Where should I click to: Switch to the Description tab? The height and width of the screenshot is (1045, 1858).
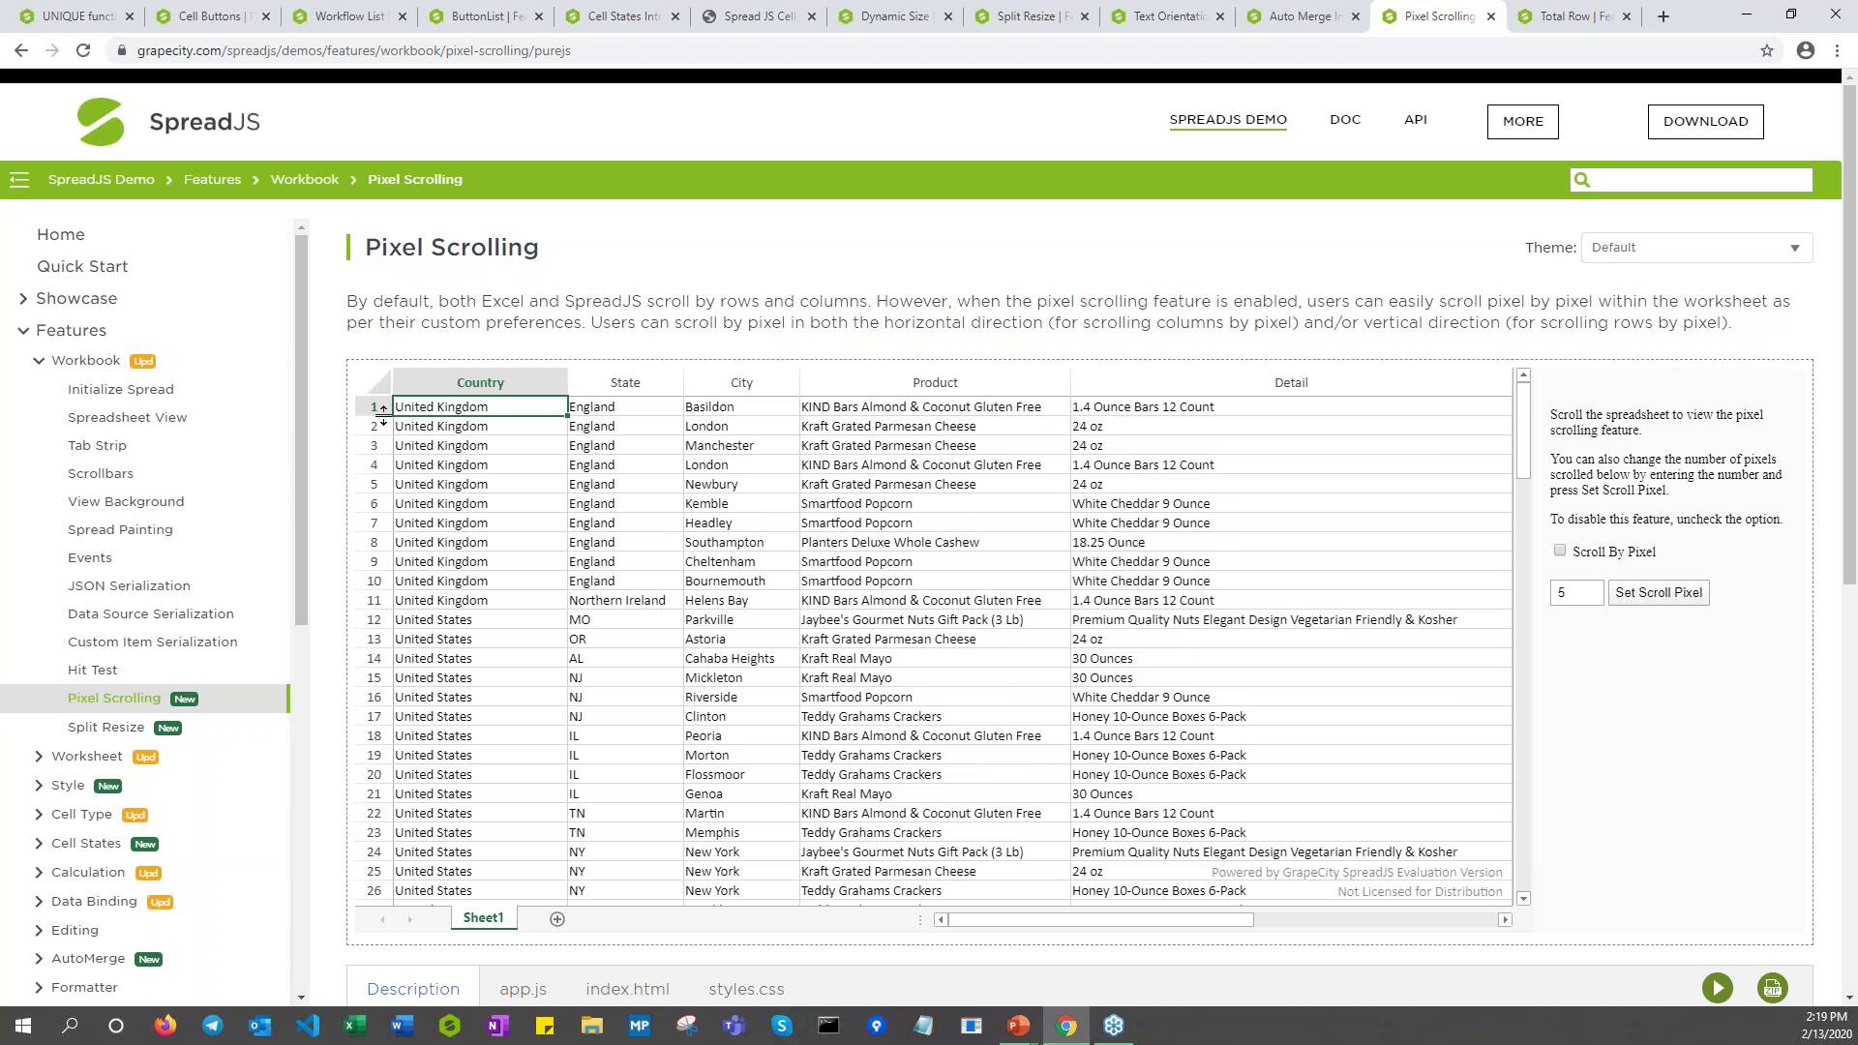coord(413,989)
